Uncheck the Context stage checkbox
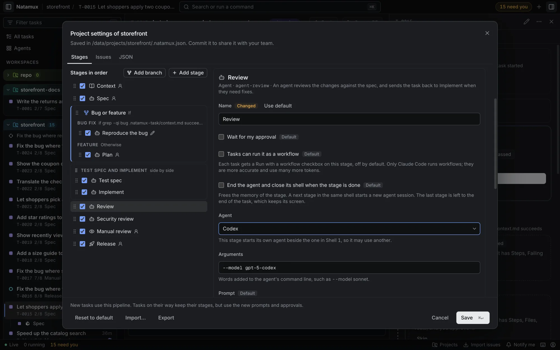Viewport: 560px width, 350px height. point(82,86)
